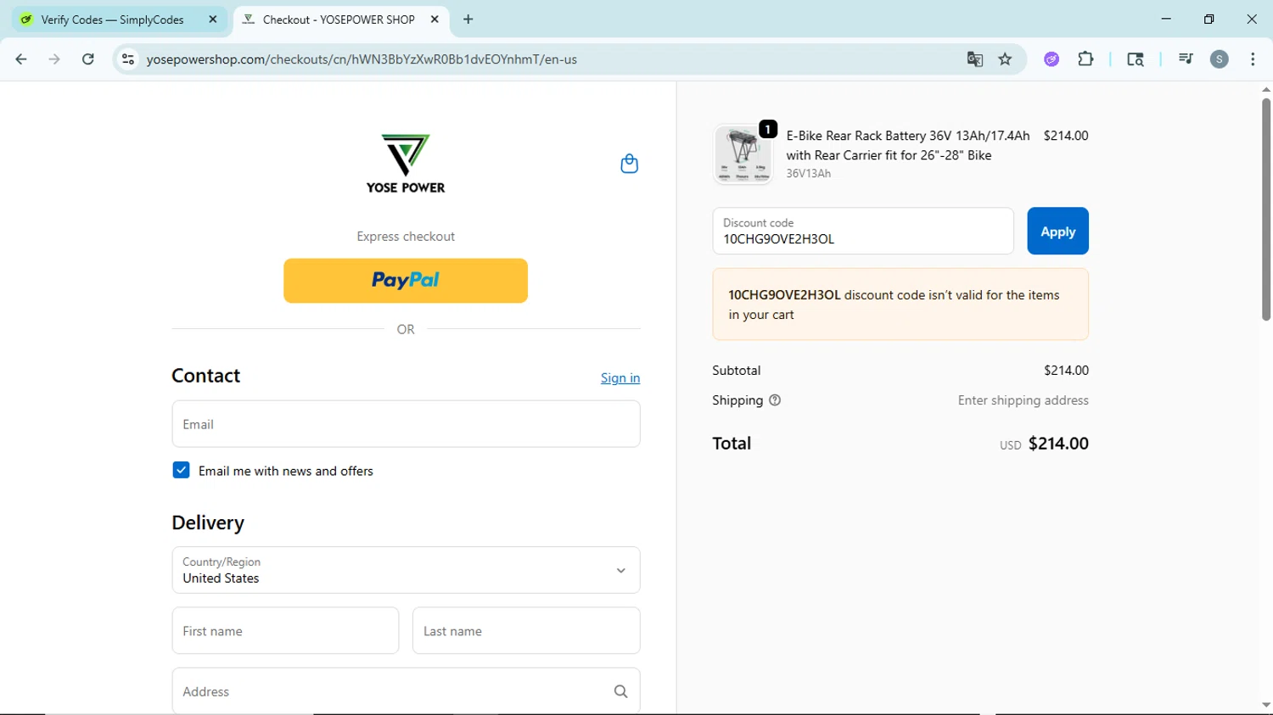Click the E-Bike Rear Rack Battery product title
This screenshot has width=1273, height=715.
[908, 145]
